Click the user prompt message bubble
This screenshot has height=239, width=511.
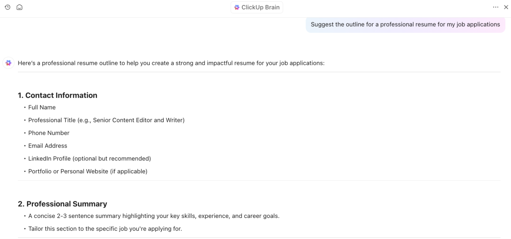tap(405, 24)
